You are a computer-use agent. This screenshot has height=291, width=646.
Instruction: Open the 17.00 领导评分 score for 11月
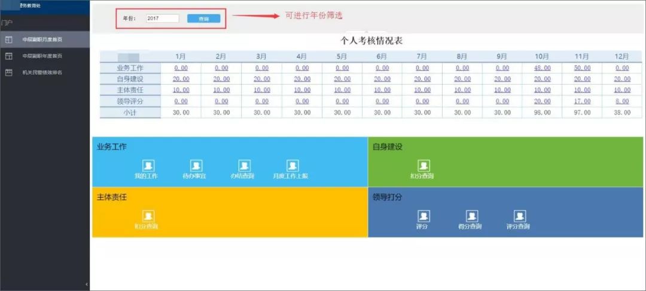tap(582, 101)
